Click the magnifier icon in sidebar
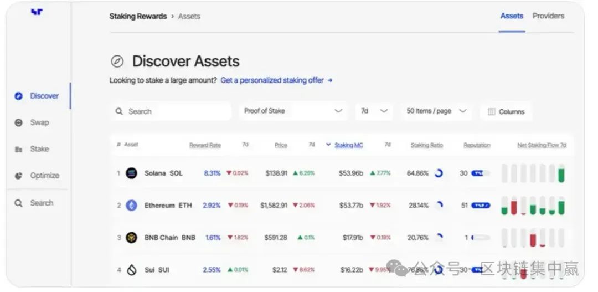 [19, 203]
